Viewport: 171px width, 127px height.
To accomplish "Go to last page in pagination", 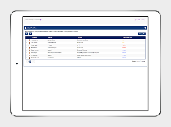I will pyautogui.click(x=34, y=62).
